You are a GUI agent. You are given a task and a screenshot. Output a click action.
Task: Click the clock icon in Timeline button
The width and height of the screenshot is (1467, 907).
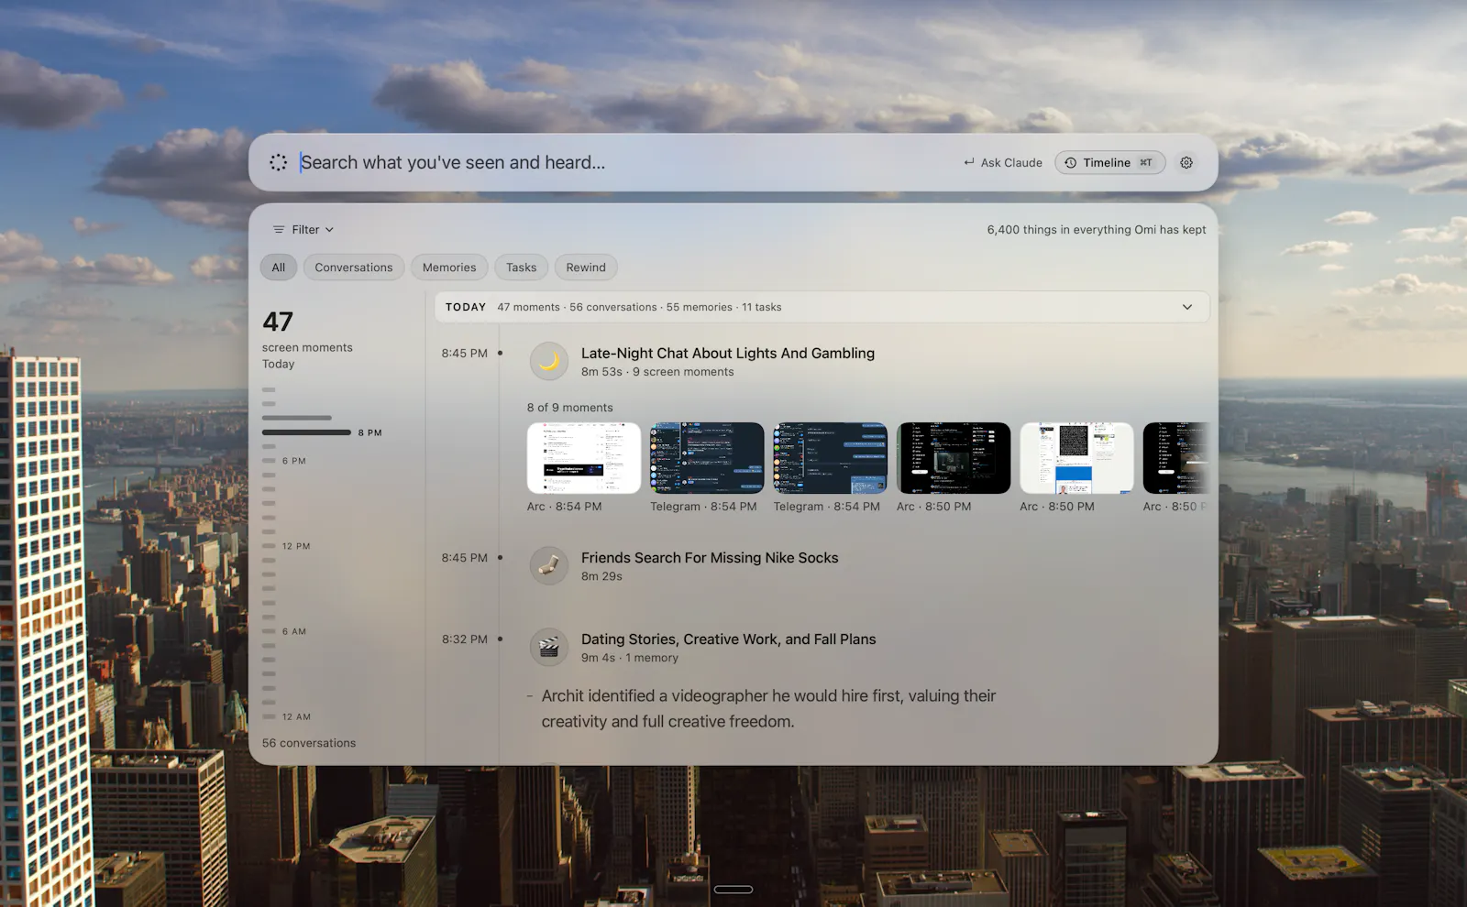[x=1070, y=162]
